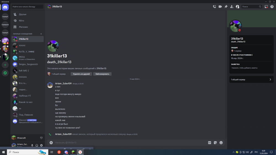The image size is (276, 155).
Task: Open profile panel avatar of 31killer13
Action: [235, 26]
